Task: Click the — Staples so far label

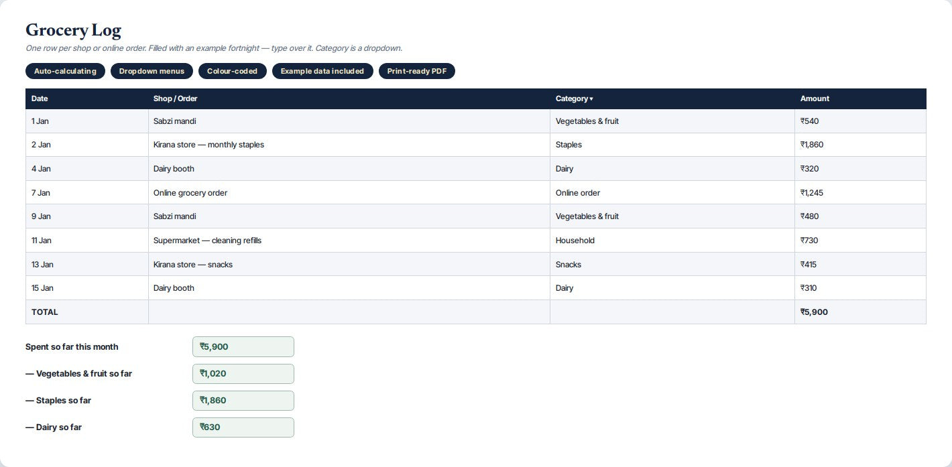Action: point(58,401)
